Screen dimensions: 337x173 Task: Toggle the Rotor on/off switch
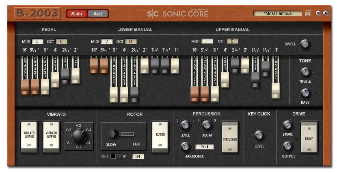tap(160, 137)
